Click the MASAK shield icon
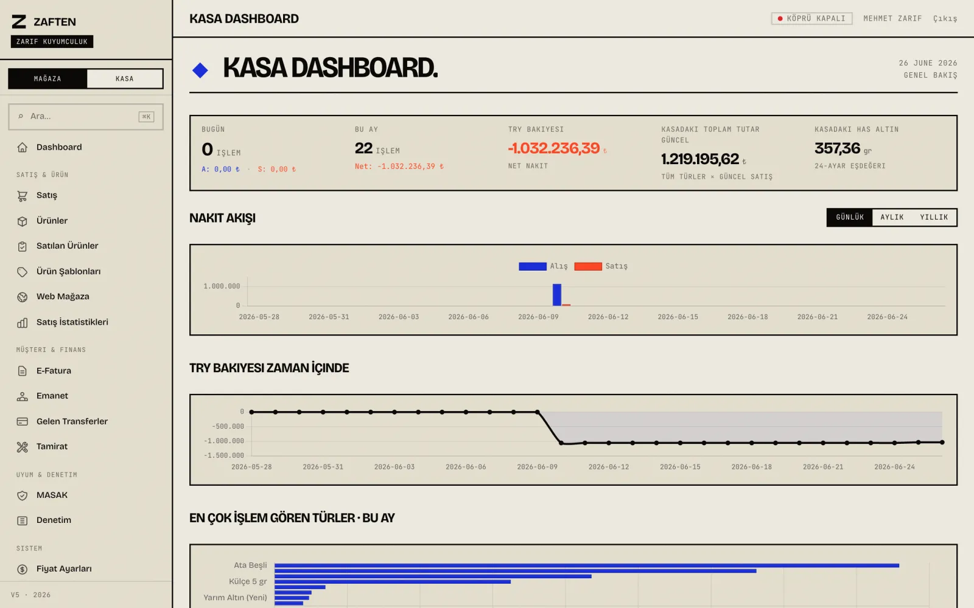Image resolution: width=974 pixels, height=608 pixels. tap(23, 496)
